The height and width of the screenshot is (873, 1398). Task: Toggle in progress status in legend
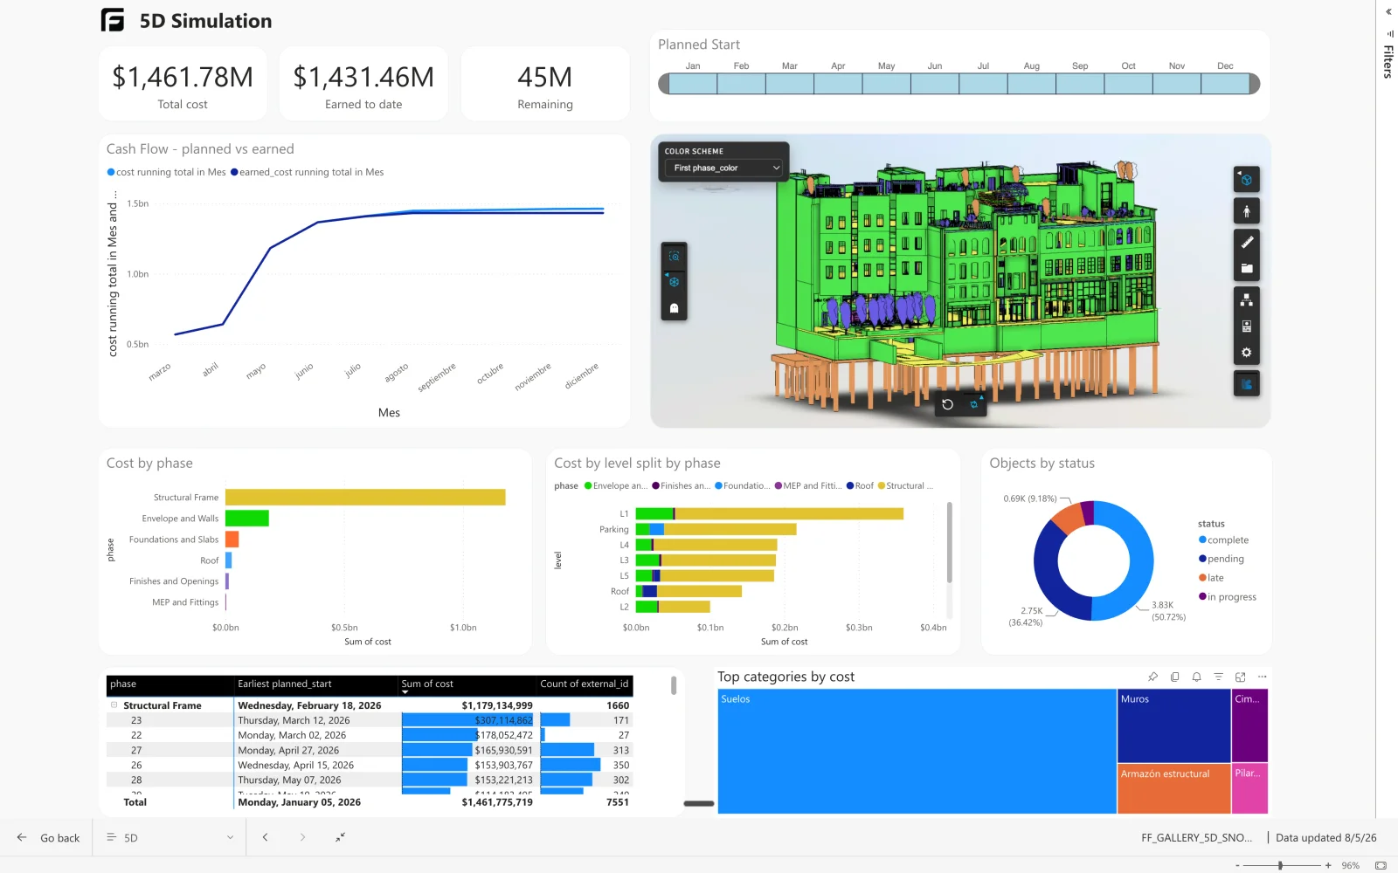(1228, 597)
